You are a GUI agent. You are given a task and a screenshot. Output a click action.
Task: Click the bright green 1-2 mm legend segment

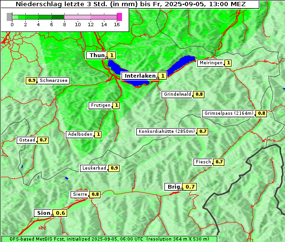point(21,17)
